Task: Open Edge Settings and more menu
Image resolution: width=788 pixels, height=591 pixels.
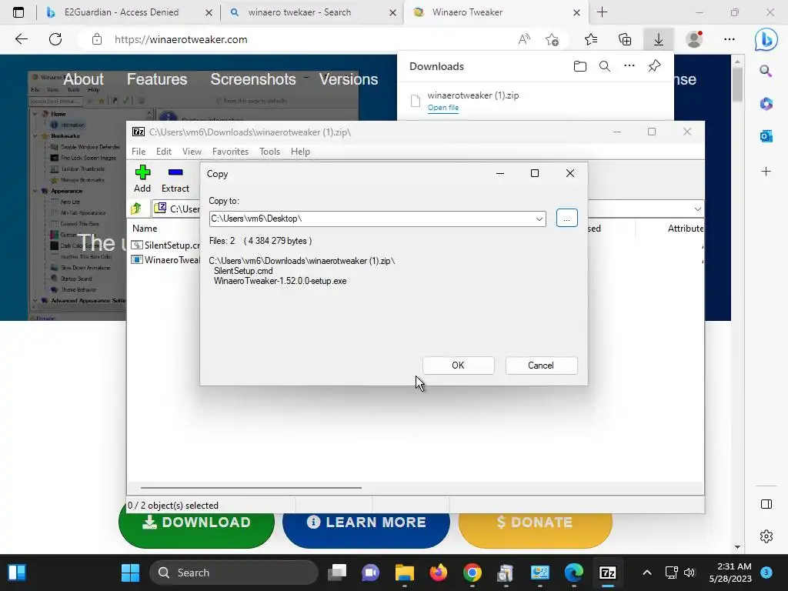Action: click(730, 39)
